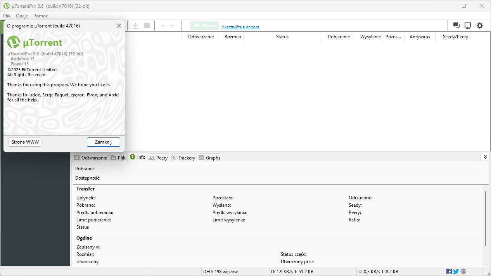
Task: Sort by the Rozmiar column header
Action: [x=232, y=37]
